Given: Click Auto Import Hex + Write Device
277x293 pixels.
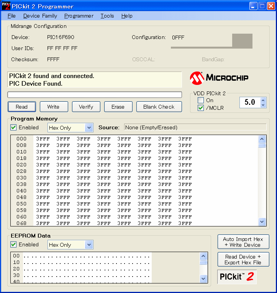Looking at the screenshot, I should pyautogui.click(x=243, y=242).
